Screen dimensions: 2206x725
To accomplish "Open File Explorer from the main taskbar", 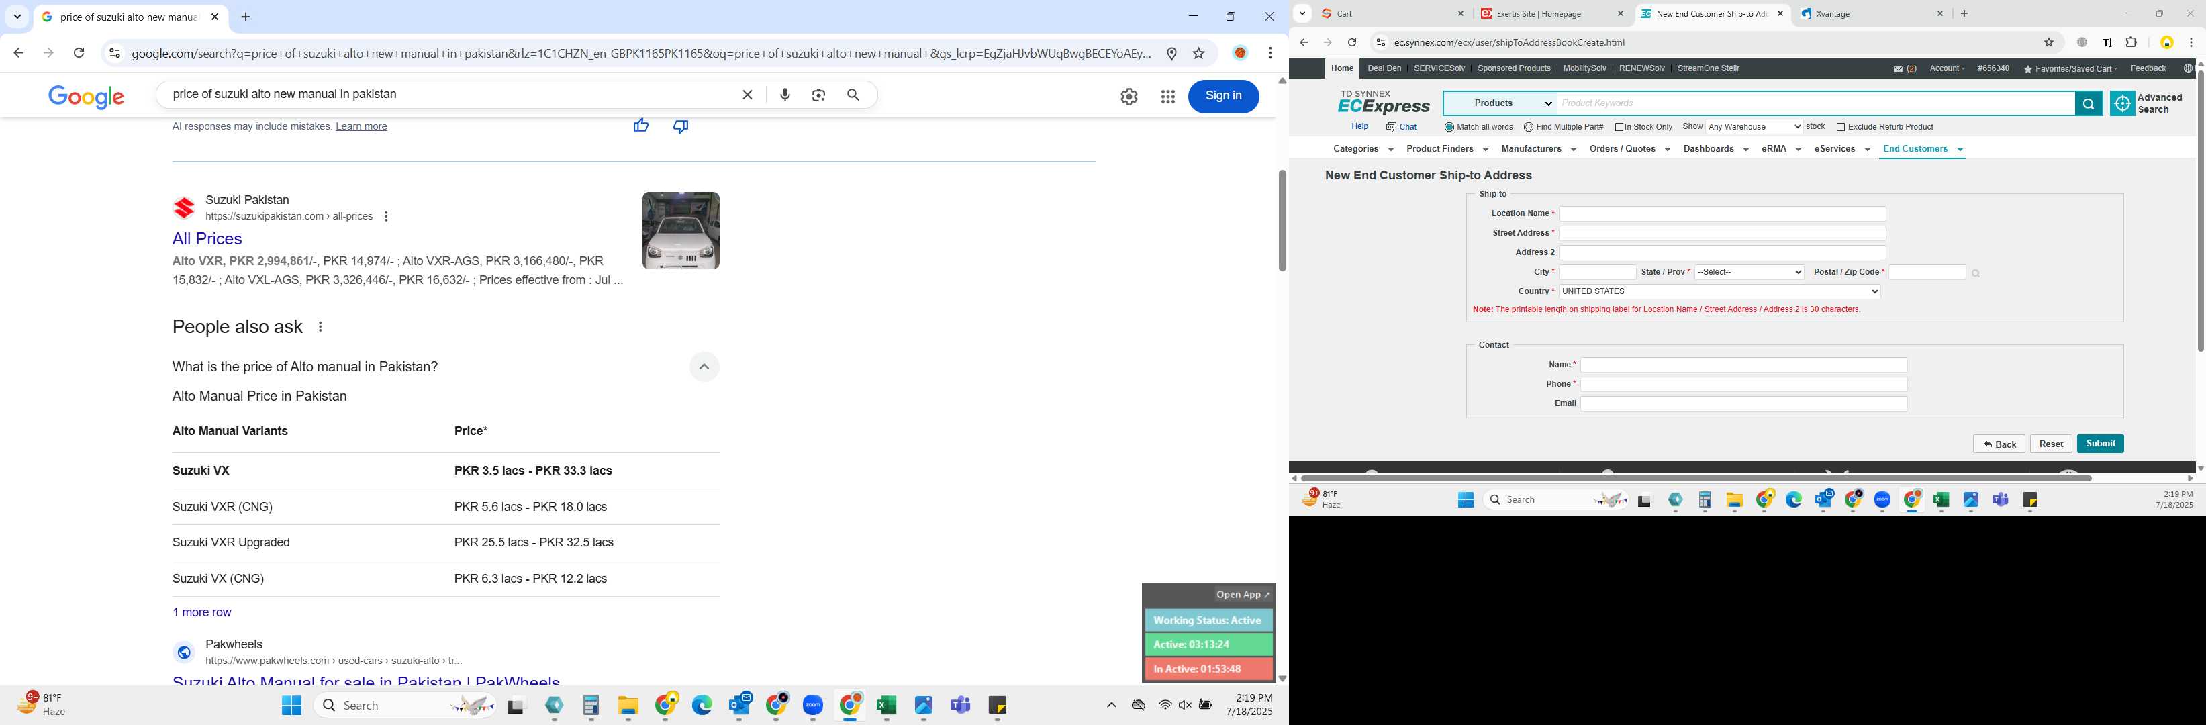I will 628,706.
